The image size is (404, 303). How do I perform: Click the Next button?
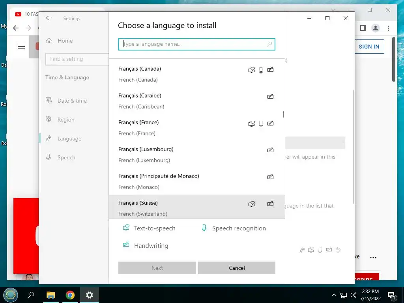click(x=157, y=268)
